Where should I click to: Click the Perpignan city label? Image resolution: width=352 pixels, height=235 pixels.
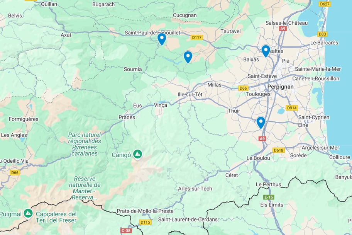click(280, 87)
